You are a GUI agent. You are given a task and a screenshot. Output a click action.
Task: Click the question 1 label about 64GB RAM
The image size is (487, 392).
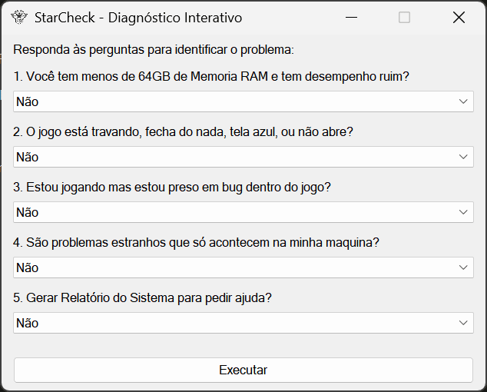tap(211, 77)
